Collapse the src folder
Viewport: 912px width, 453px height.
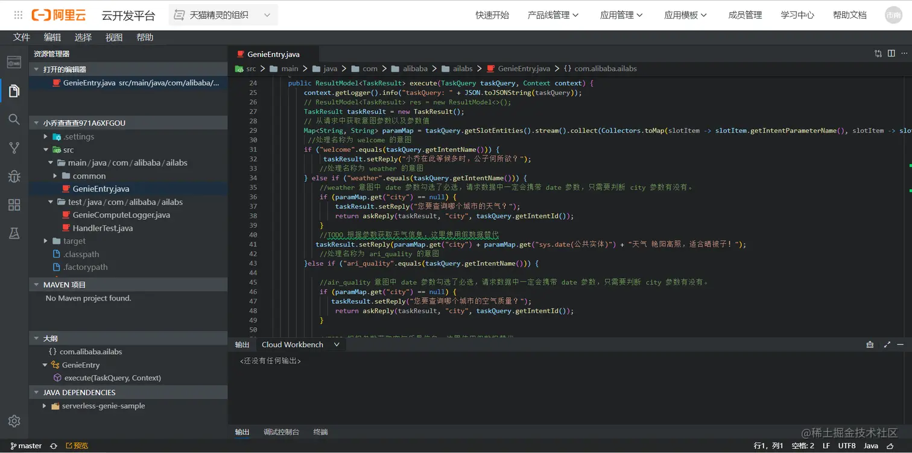click(46, 150)
